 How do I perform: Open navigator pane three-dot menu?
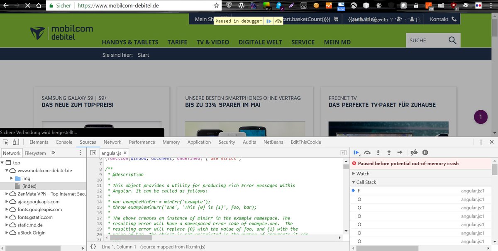click(81, 153)
